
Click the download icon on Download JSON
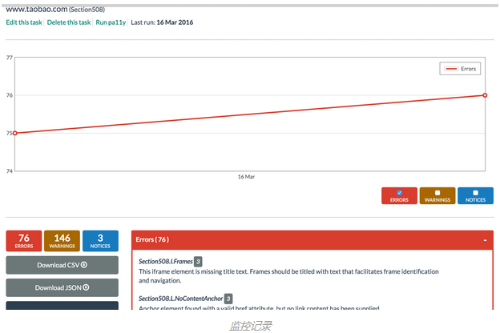85,287
